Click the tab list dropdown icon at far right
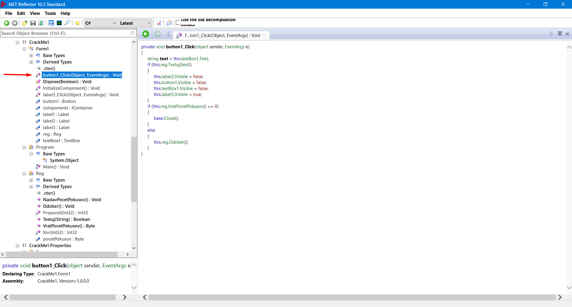Viewport: 572px width, 307px height. tap(560, 34)
